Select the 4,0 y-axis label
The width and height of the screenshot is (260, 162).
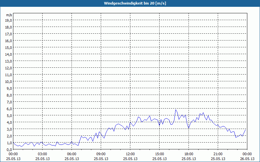coord(9,122)
